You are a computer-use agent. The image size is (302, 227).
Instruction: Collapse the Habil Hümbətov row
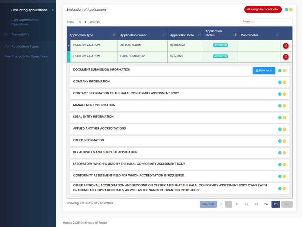click(x=69, y=57)
